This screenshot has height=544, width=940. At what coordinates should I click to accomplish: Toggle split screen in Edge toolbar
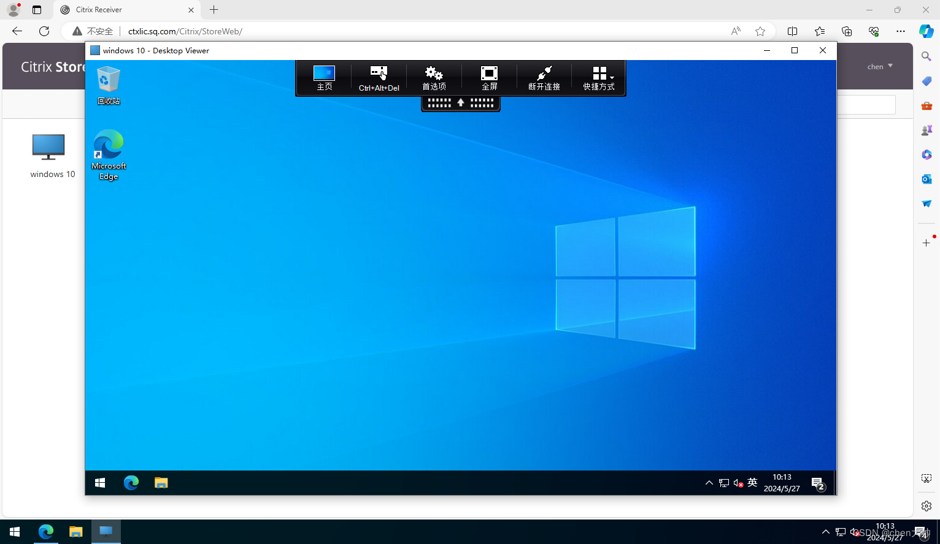792,31
